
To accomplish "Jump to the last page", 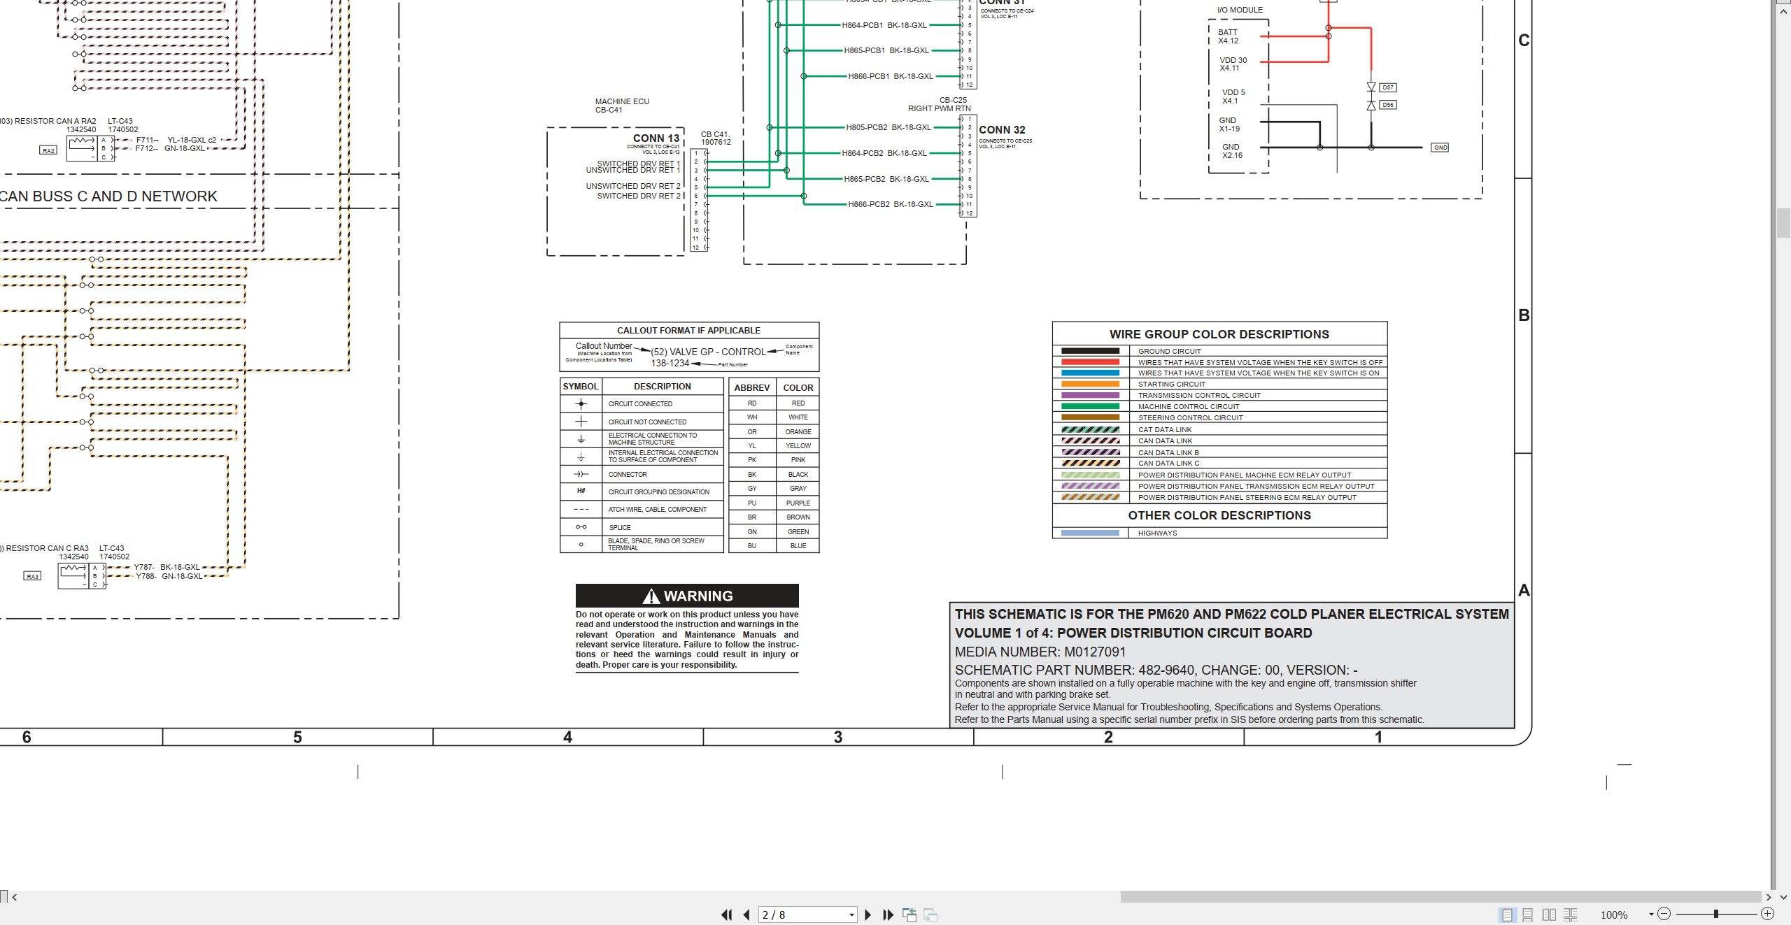I will (x=888, y=915).
